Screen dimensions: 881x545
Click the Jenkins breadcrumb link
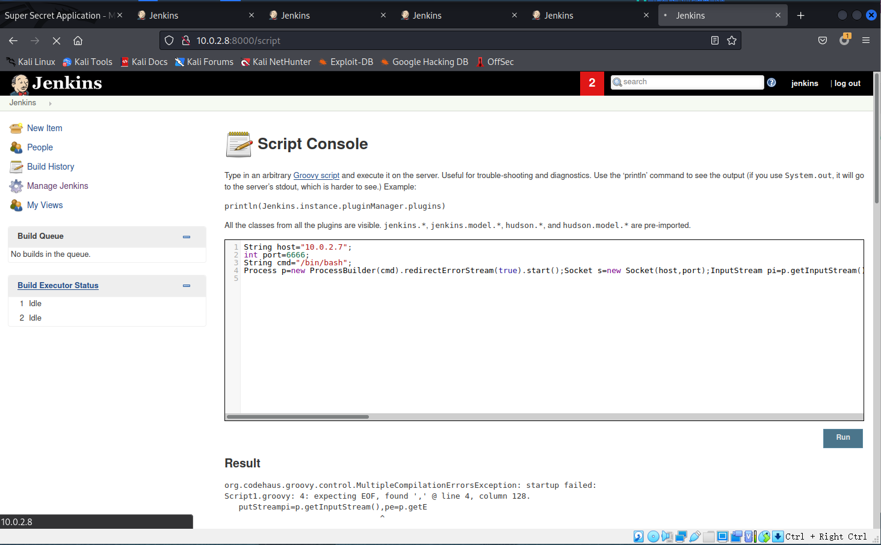coord(23,103)
